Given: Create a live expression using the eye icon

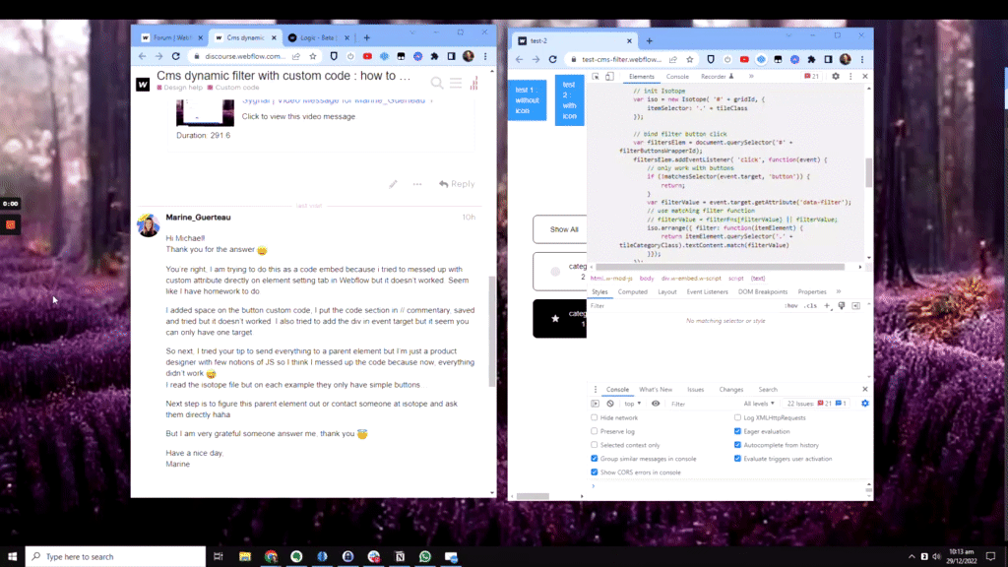Looking at the screenshot, I should point(656,404).
